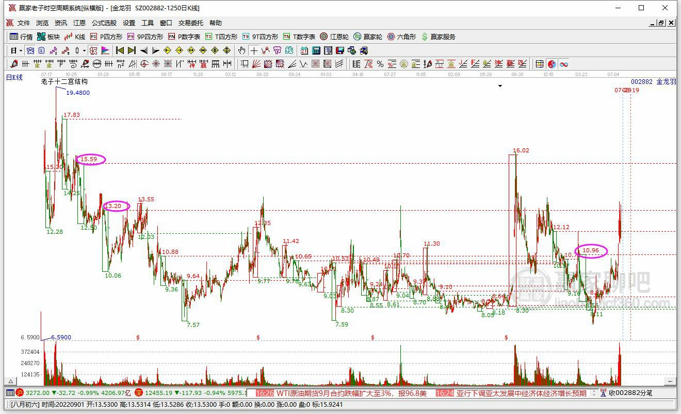
Task: Switch to the K线 candlestick chart
Action: pos(75,37)
